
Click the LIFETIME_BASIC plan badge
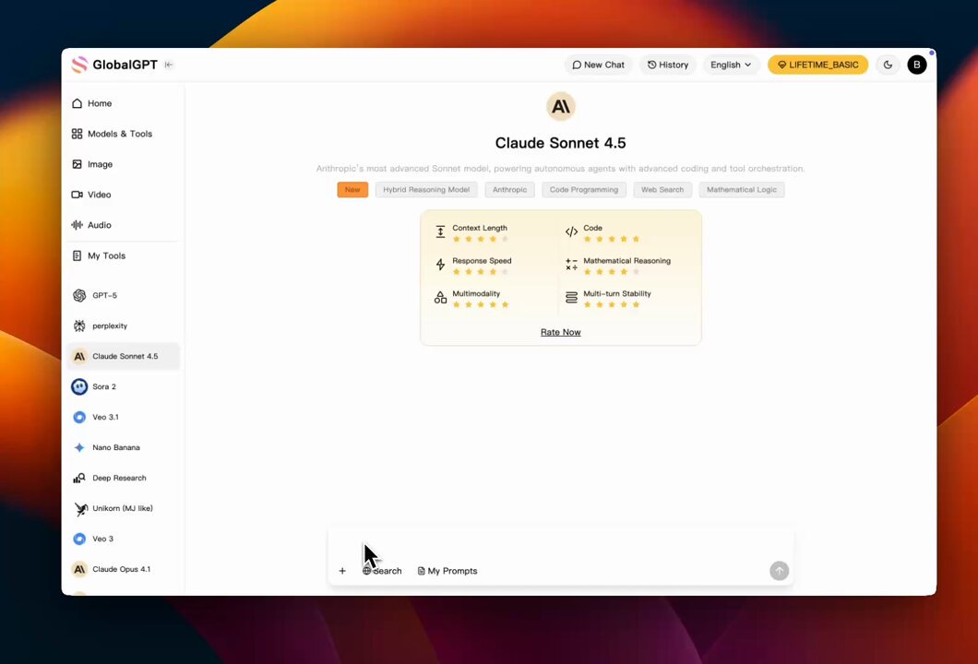(817, 65)
